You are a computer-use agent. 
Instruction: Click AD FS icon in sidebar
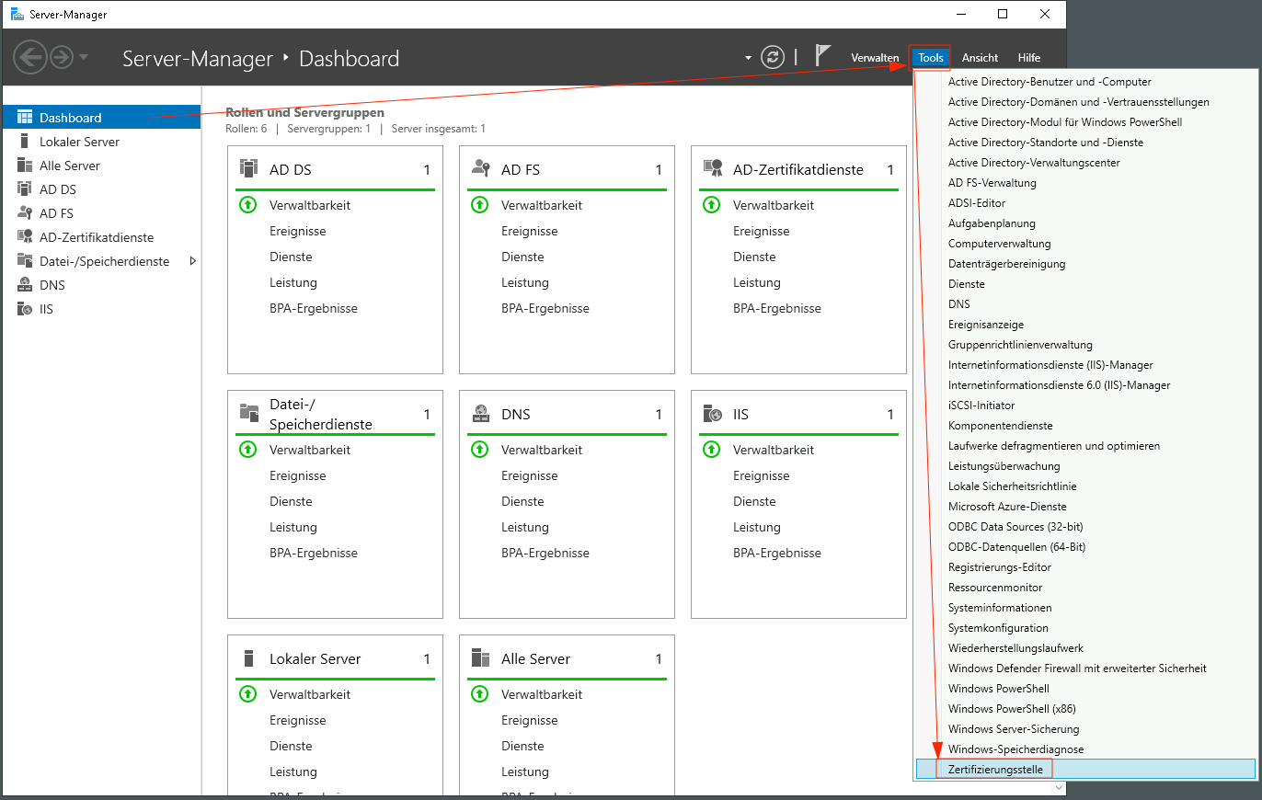point(24,212)
